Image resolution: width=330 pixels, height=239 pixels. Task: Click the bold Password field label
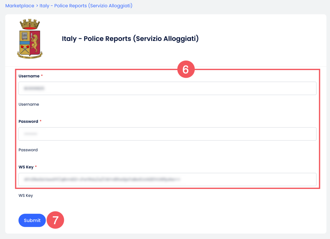click(x=28, y=121)
